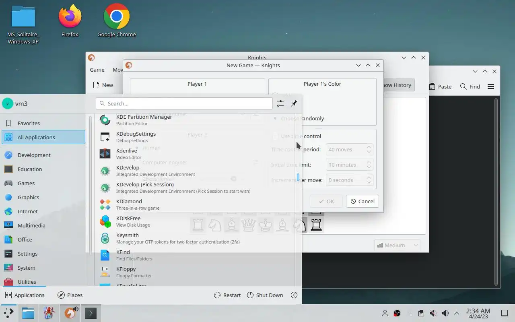Image resolution: width=515 pixels, height=322 pixels.
Task: Click the configure launcher sliders icon
Action: tap(280, 103)
